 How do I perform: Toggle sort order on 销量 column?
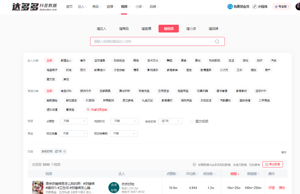(238, 174)
